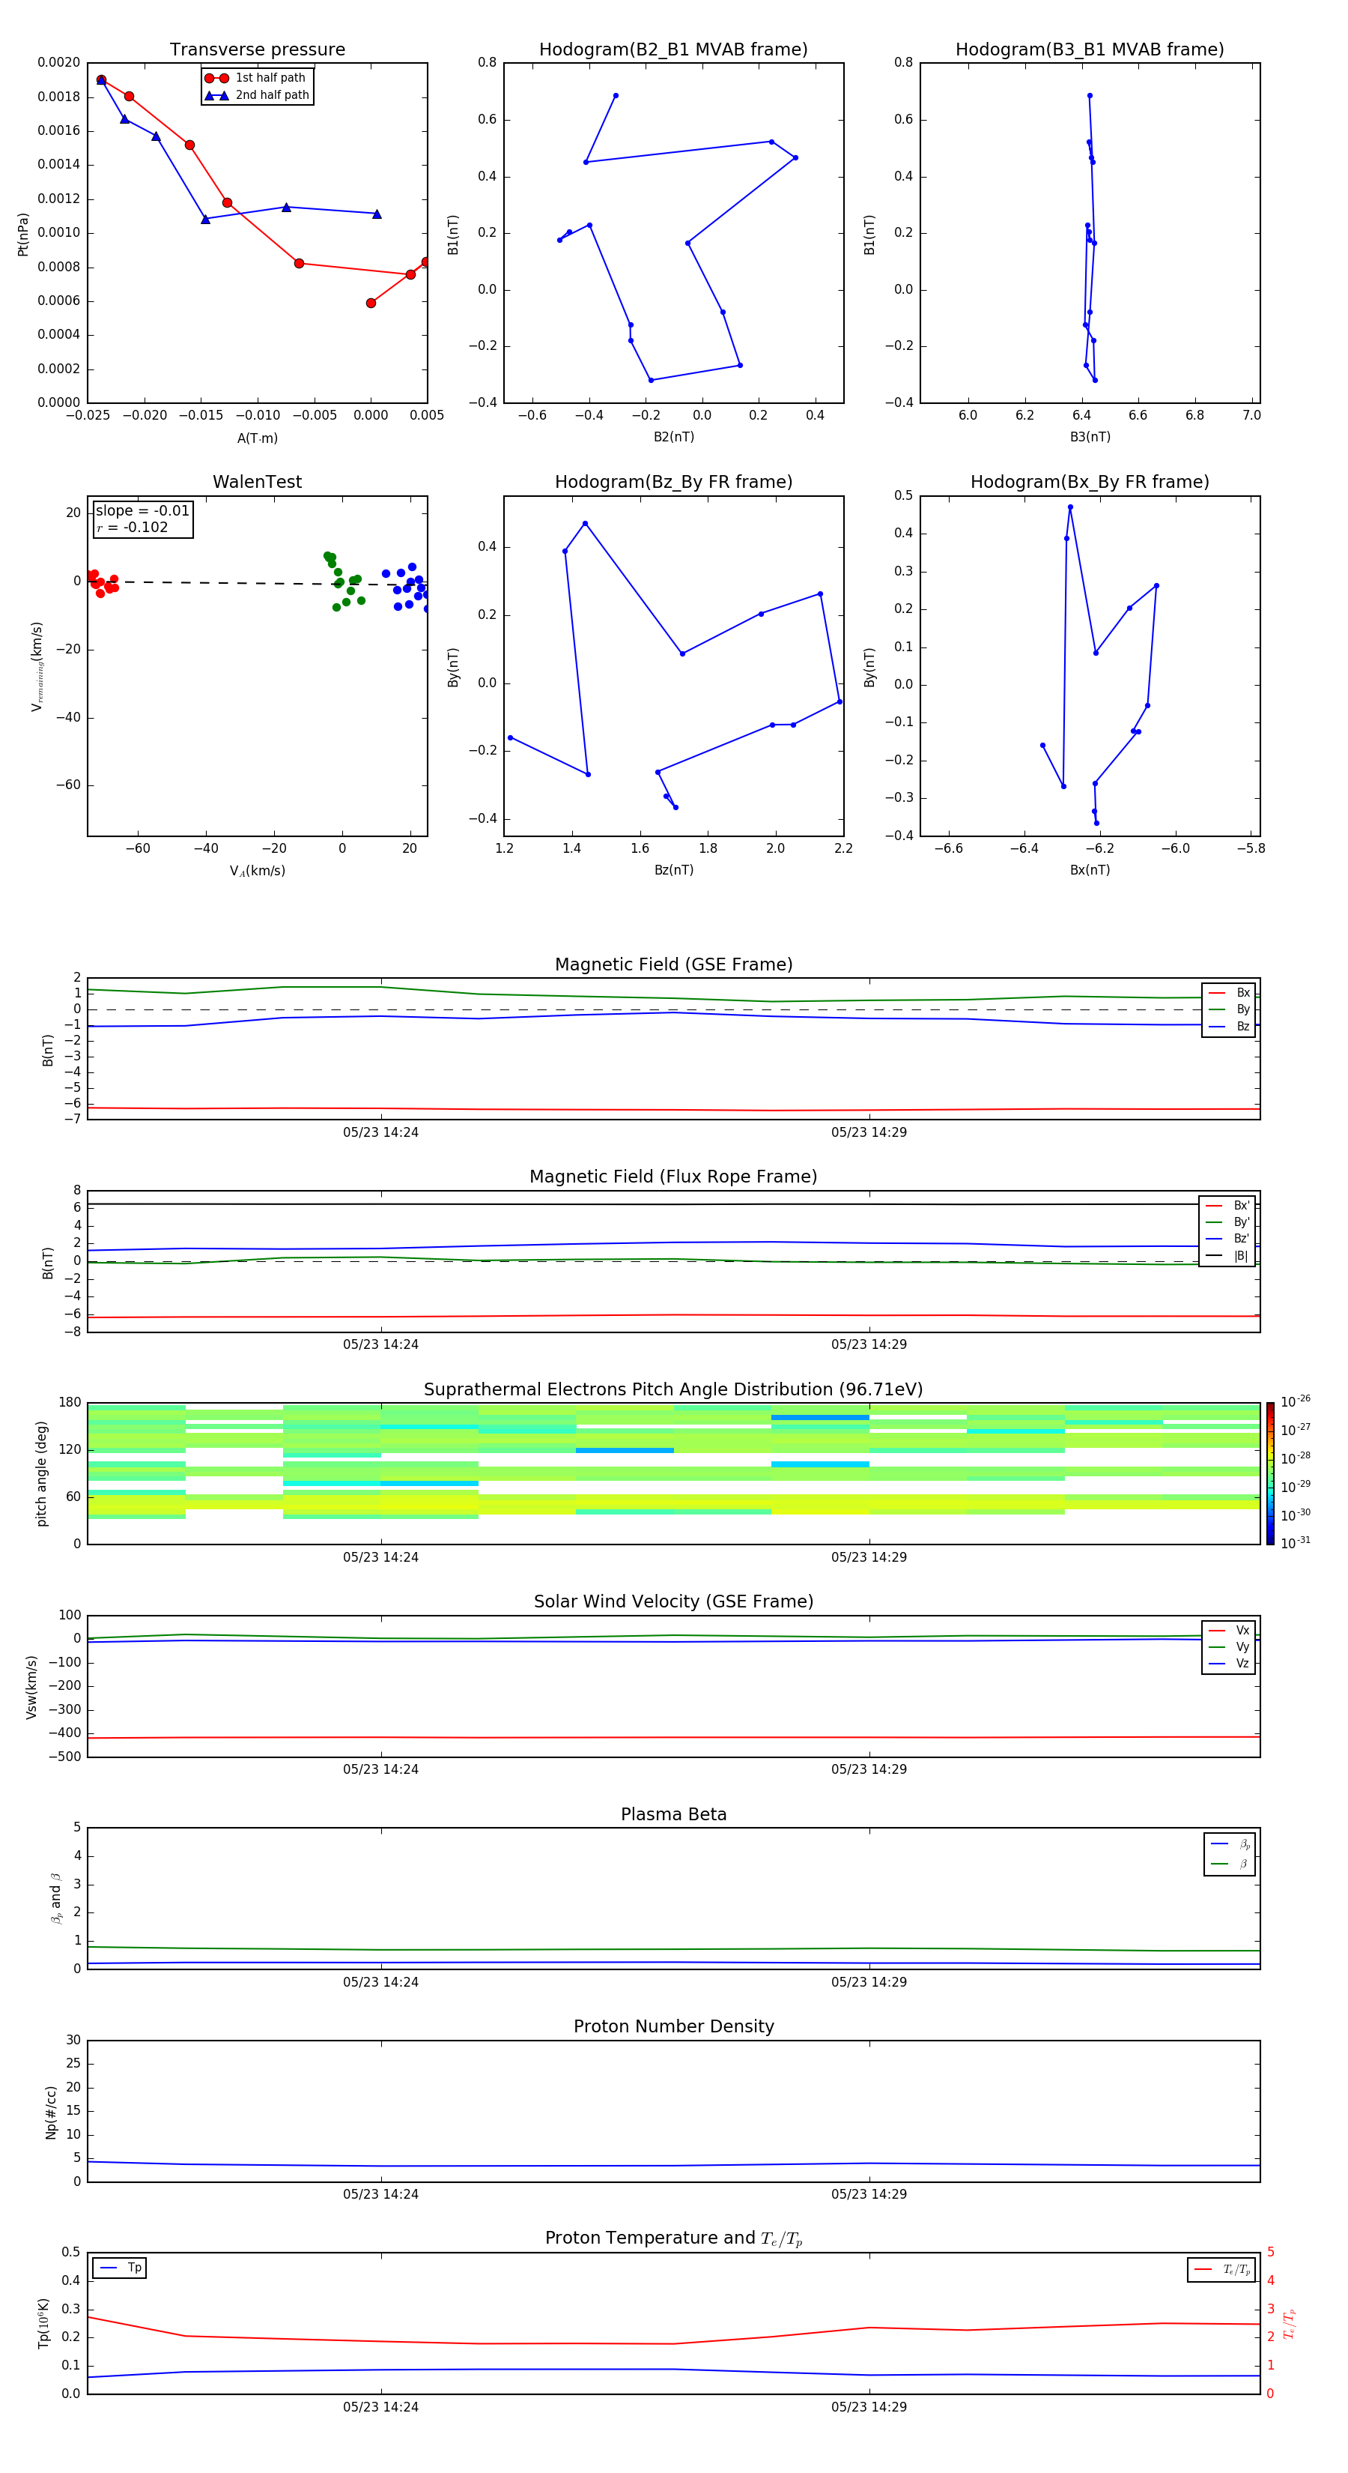The height and width of the screenshot is (2473, 1348).
Task: Click the "Np(#/cc)" y-axis label
Action: 51,2112
